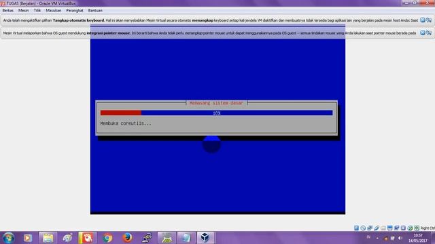Open Windows Explorer from the taskbar
This screenshot has height=244, width=435.
coord(48,238)
